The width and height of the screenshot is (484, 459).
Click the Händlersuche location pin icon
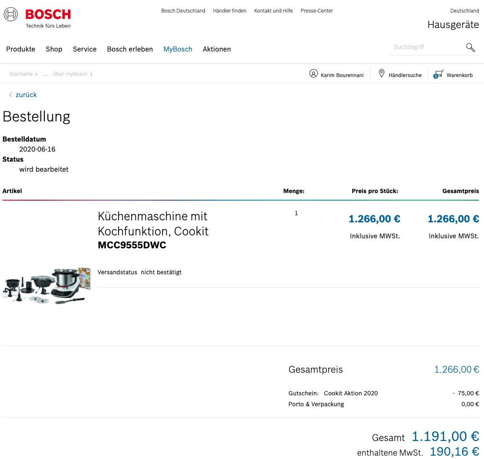click(381, 74)
